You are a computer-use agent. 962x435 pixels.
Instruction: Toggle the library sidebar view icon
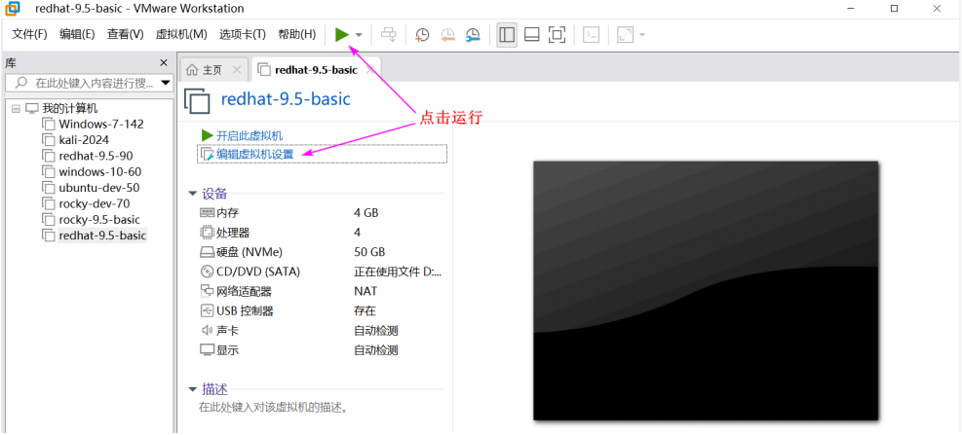click(507, 35)
